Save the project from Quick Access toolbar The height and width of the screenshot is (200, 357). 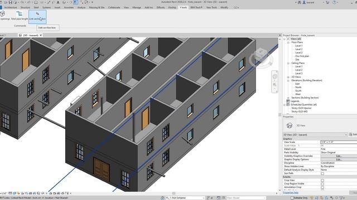point(10,2)
